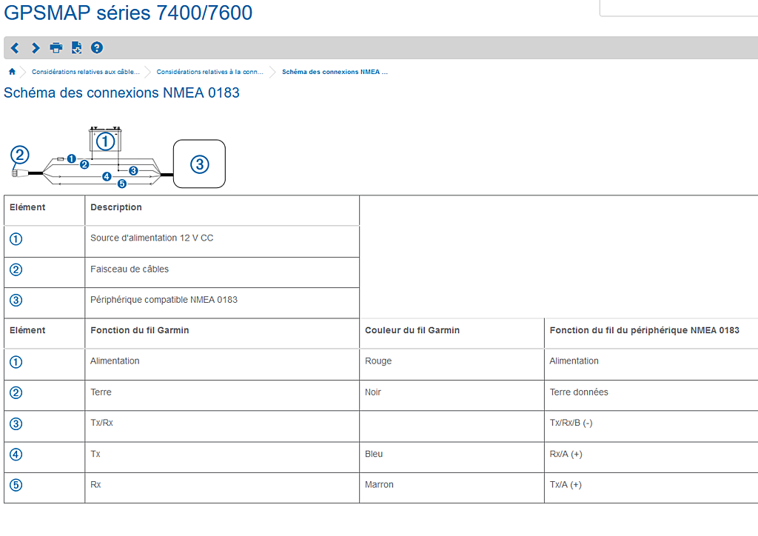Click circled number 2 in the 'Noir' row
The width and height of the screenshot is (758, 536).
pyautogui.click(x=16, y=392)
